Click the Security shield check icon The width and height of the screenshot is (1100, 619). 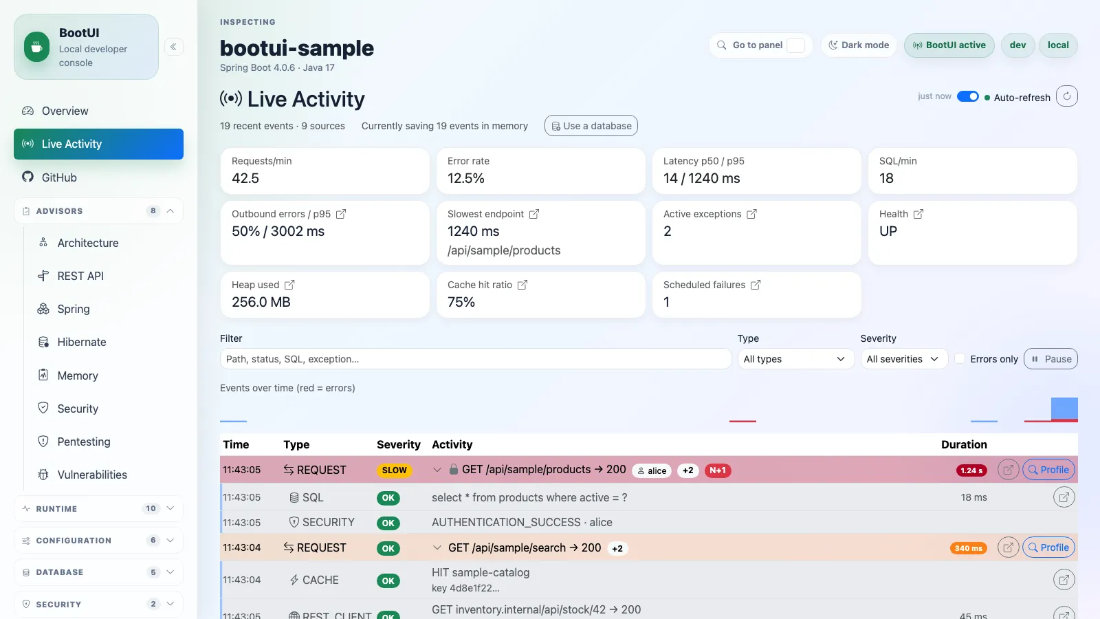pyautogui.click(x=43, y=408)
